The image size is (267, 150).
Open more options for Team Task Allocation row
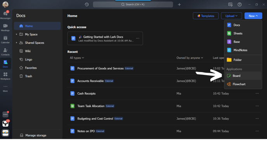[x=257, y=106]
